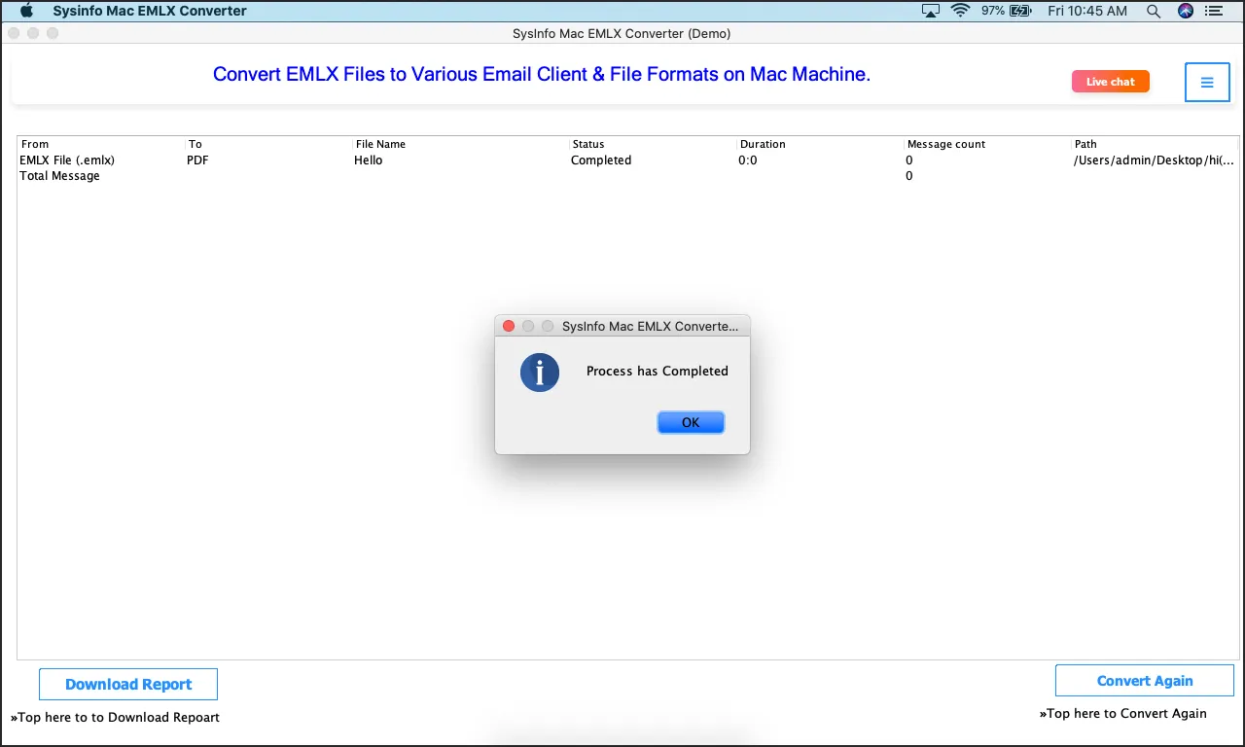Click the Completed status cell
Viewport: 1245px width, 747px height.
pyautogui.click(x=601, y=160)
